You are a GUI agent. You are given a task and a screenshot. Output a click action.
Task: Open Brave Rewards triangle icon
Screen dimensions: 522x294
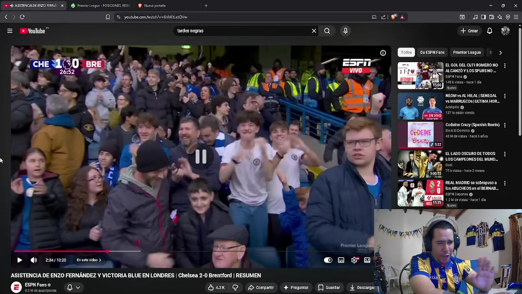point(402,17)
